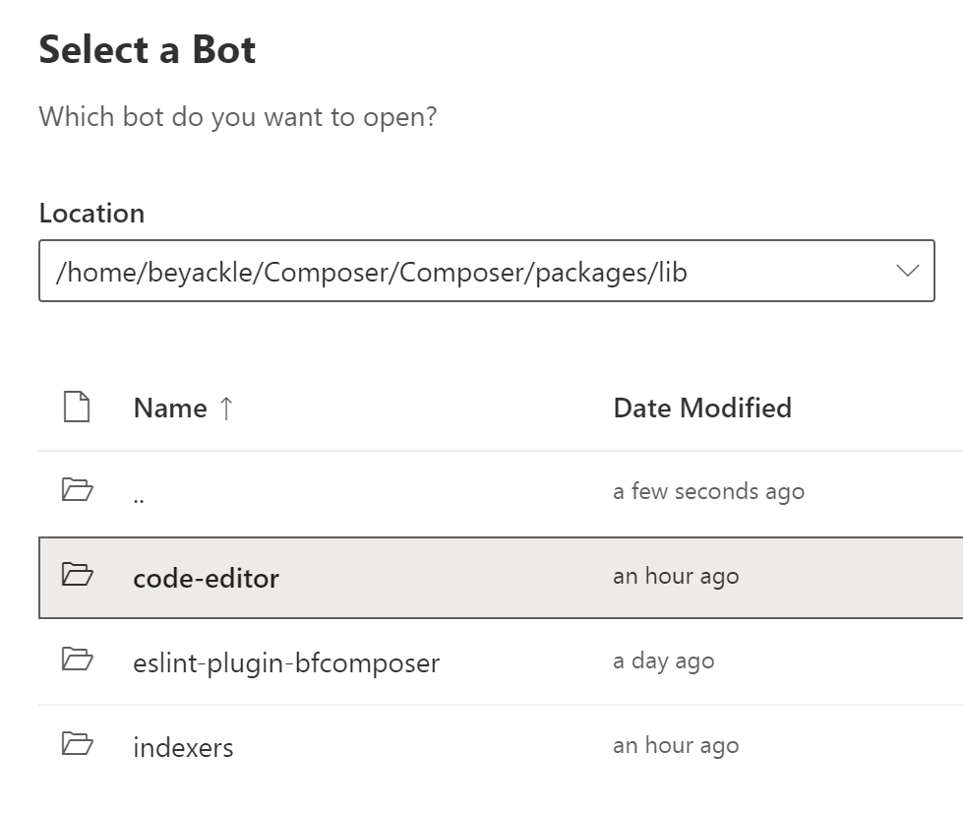Screen dimensions: 963x816
Task: Sort by the Date Modified column header
Action: tap(702, 408)
